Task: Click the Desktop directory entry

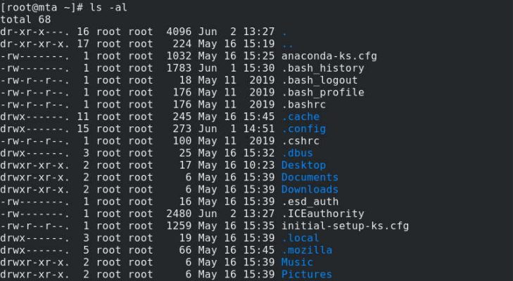Action: point(303,165)
